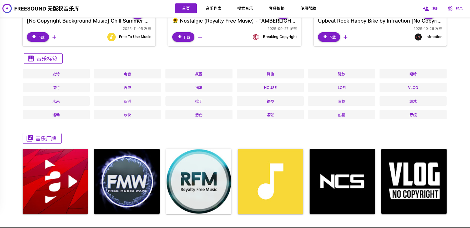Add Upbeat Rock Happy Bike with plus icon
The width and height of the screenshot is (470, 228).
(x=346, y=37)
